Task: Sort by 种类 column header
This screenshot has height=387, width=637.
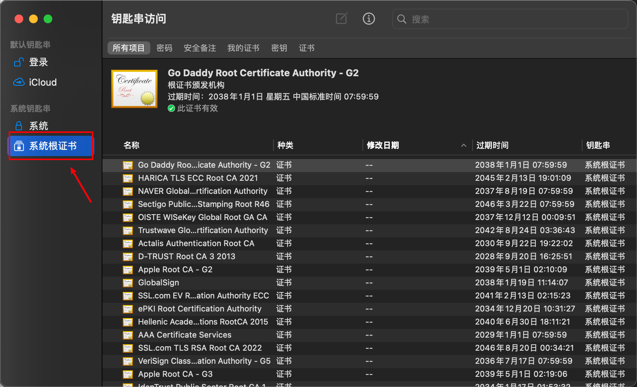Action: tap(285, 145)
